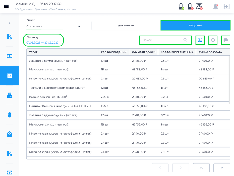
Task: Expand the sidebar with chevron arrow
Action: point(10,23)
